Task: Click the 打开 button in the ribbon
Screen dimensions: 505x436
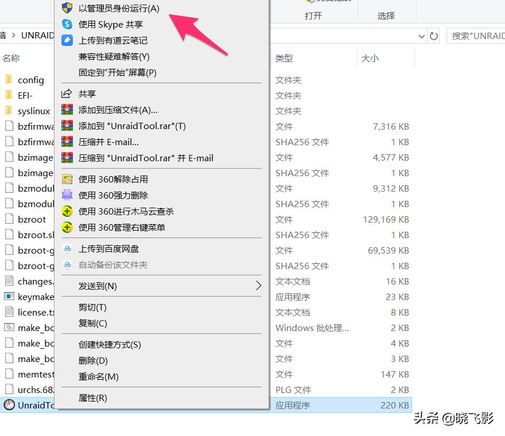Action: (313, 15)
